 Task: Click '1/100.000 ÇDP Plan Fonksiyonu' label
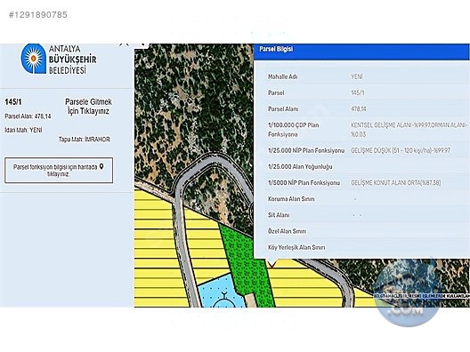293,130
